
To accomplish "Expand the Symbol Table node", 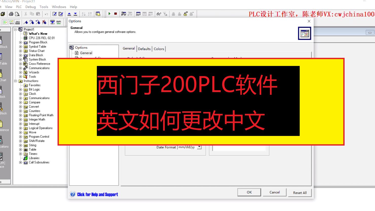I will coord(21,47).
